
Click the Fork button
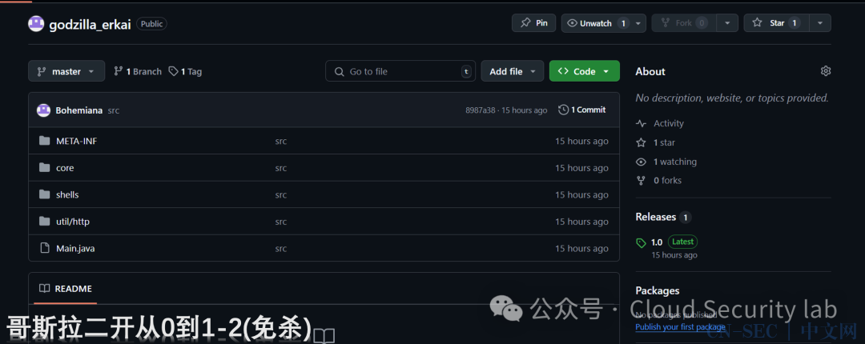684,23
